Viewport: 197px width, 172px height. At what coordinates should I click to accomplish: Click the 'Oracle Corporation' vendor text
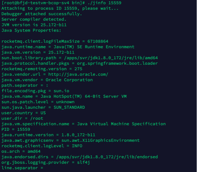point(69,80)
